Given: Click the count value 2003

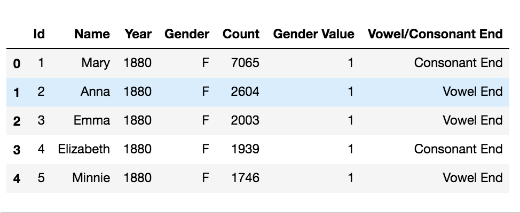Looking at the screenshot, I should [x=245, y=120].
